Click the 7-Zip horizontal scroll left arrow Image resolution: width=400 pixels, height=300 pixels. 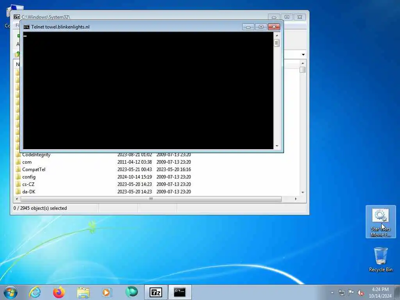pyautogui.click(x=17, y=199)
